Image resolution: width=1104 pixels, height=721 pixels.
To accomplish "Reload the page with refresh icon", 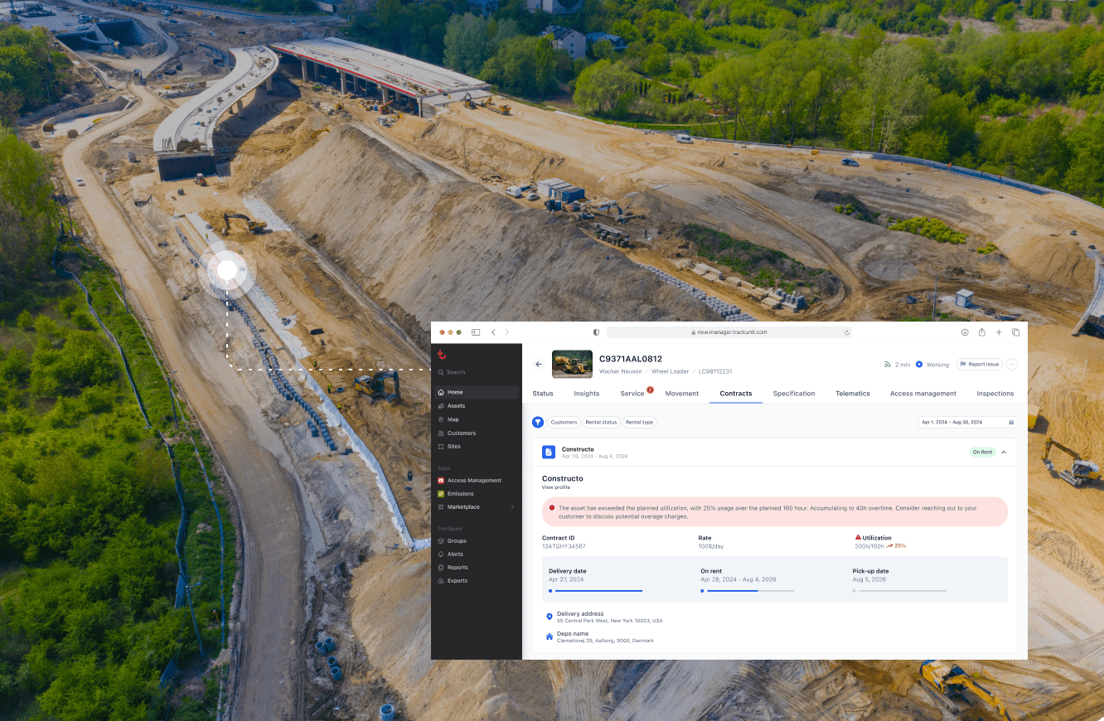I will point(846,332).
